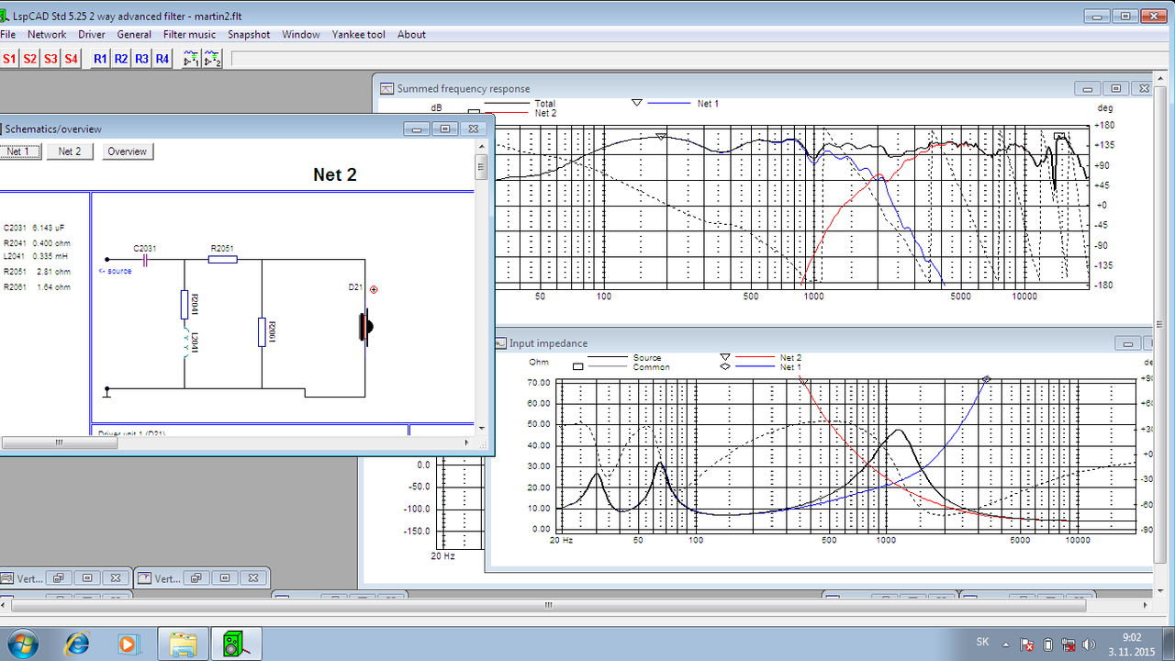Click the S1 snapshot store button
1175x661 pixels.
9,59
